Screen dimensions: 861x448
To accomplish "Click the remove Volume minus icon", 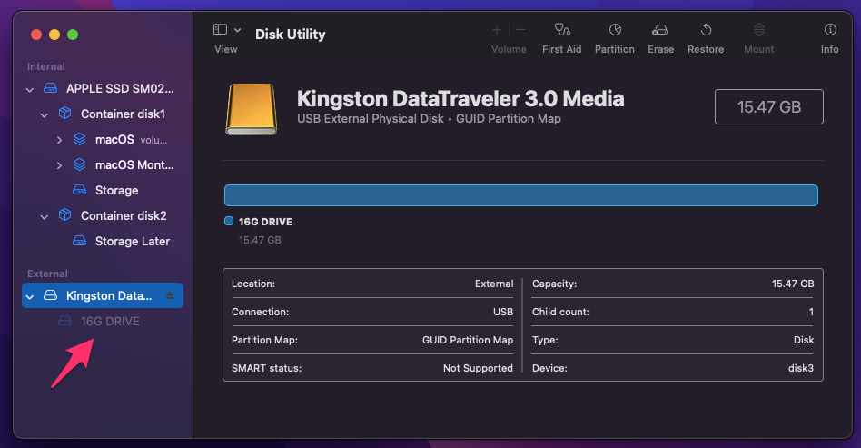I will point(521,30).
